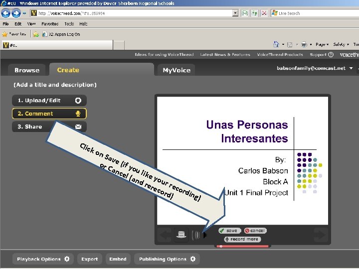
Task: Expand the address bar history dropdown
Action: pyautogui.click(x=235, y=13)
